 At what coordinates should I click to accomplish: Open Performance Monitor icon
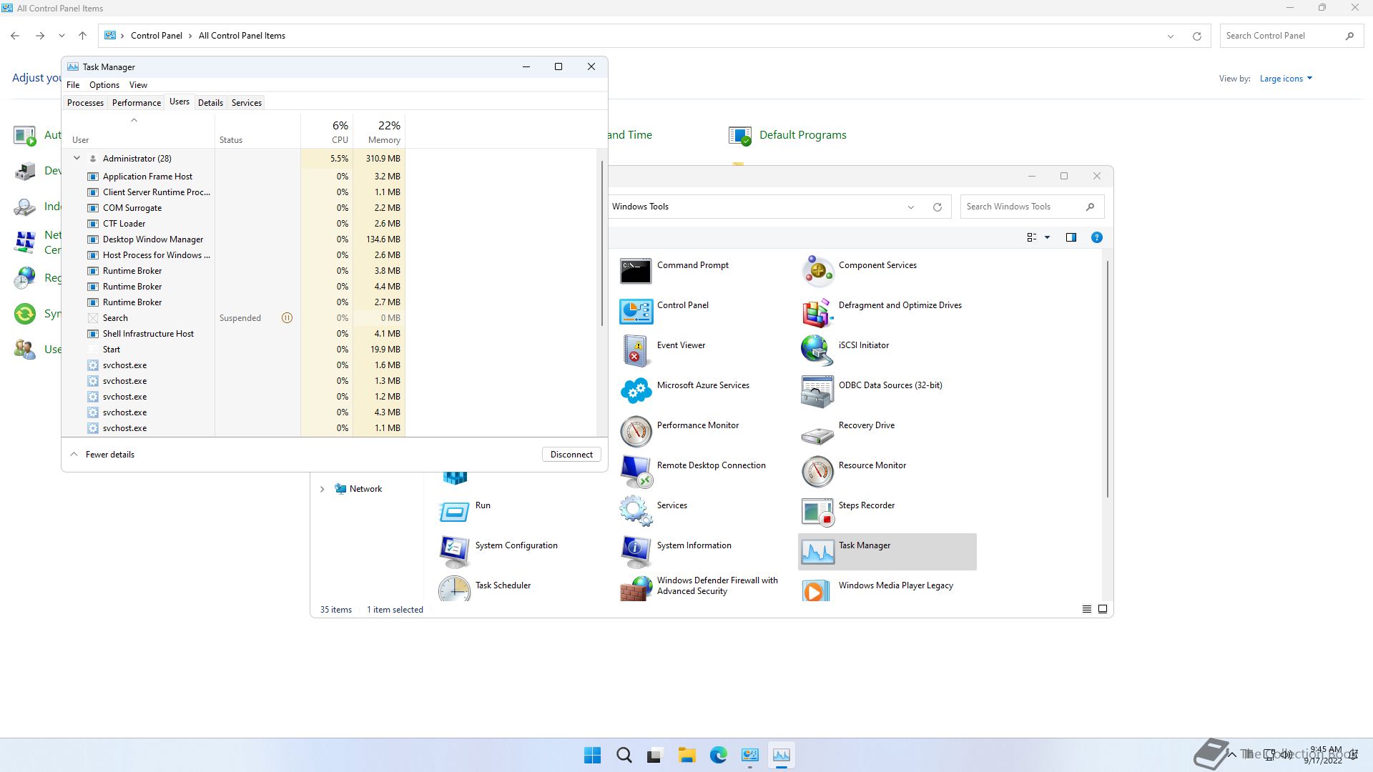click(636, 431)
